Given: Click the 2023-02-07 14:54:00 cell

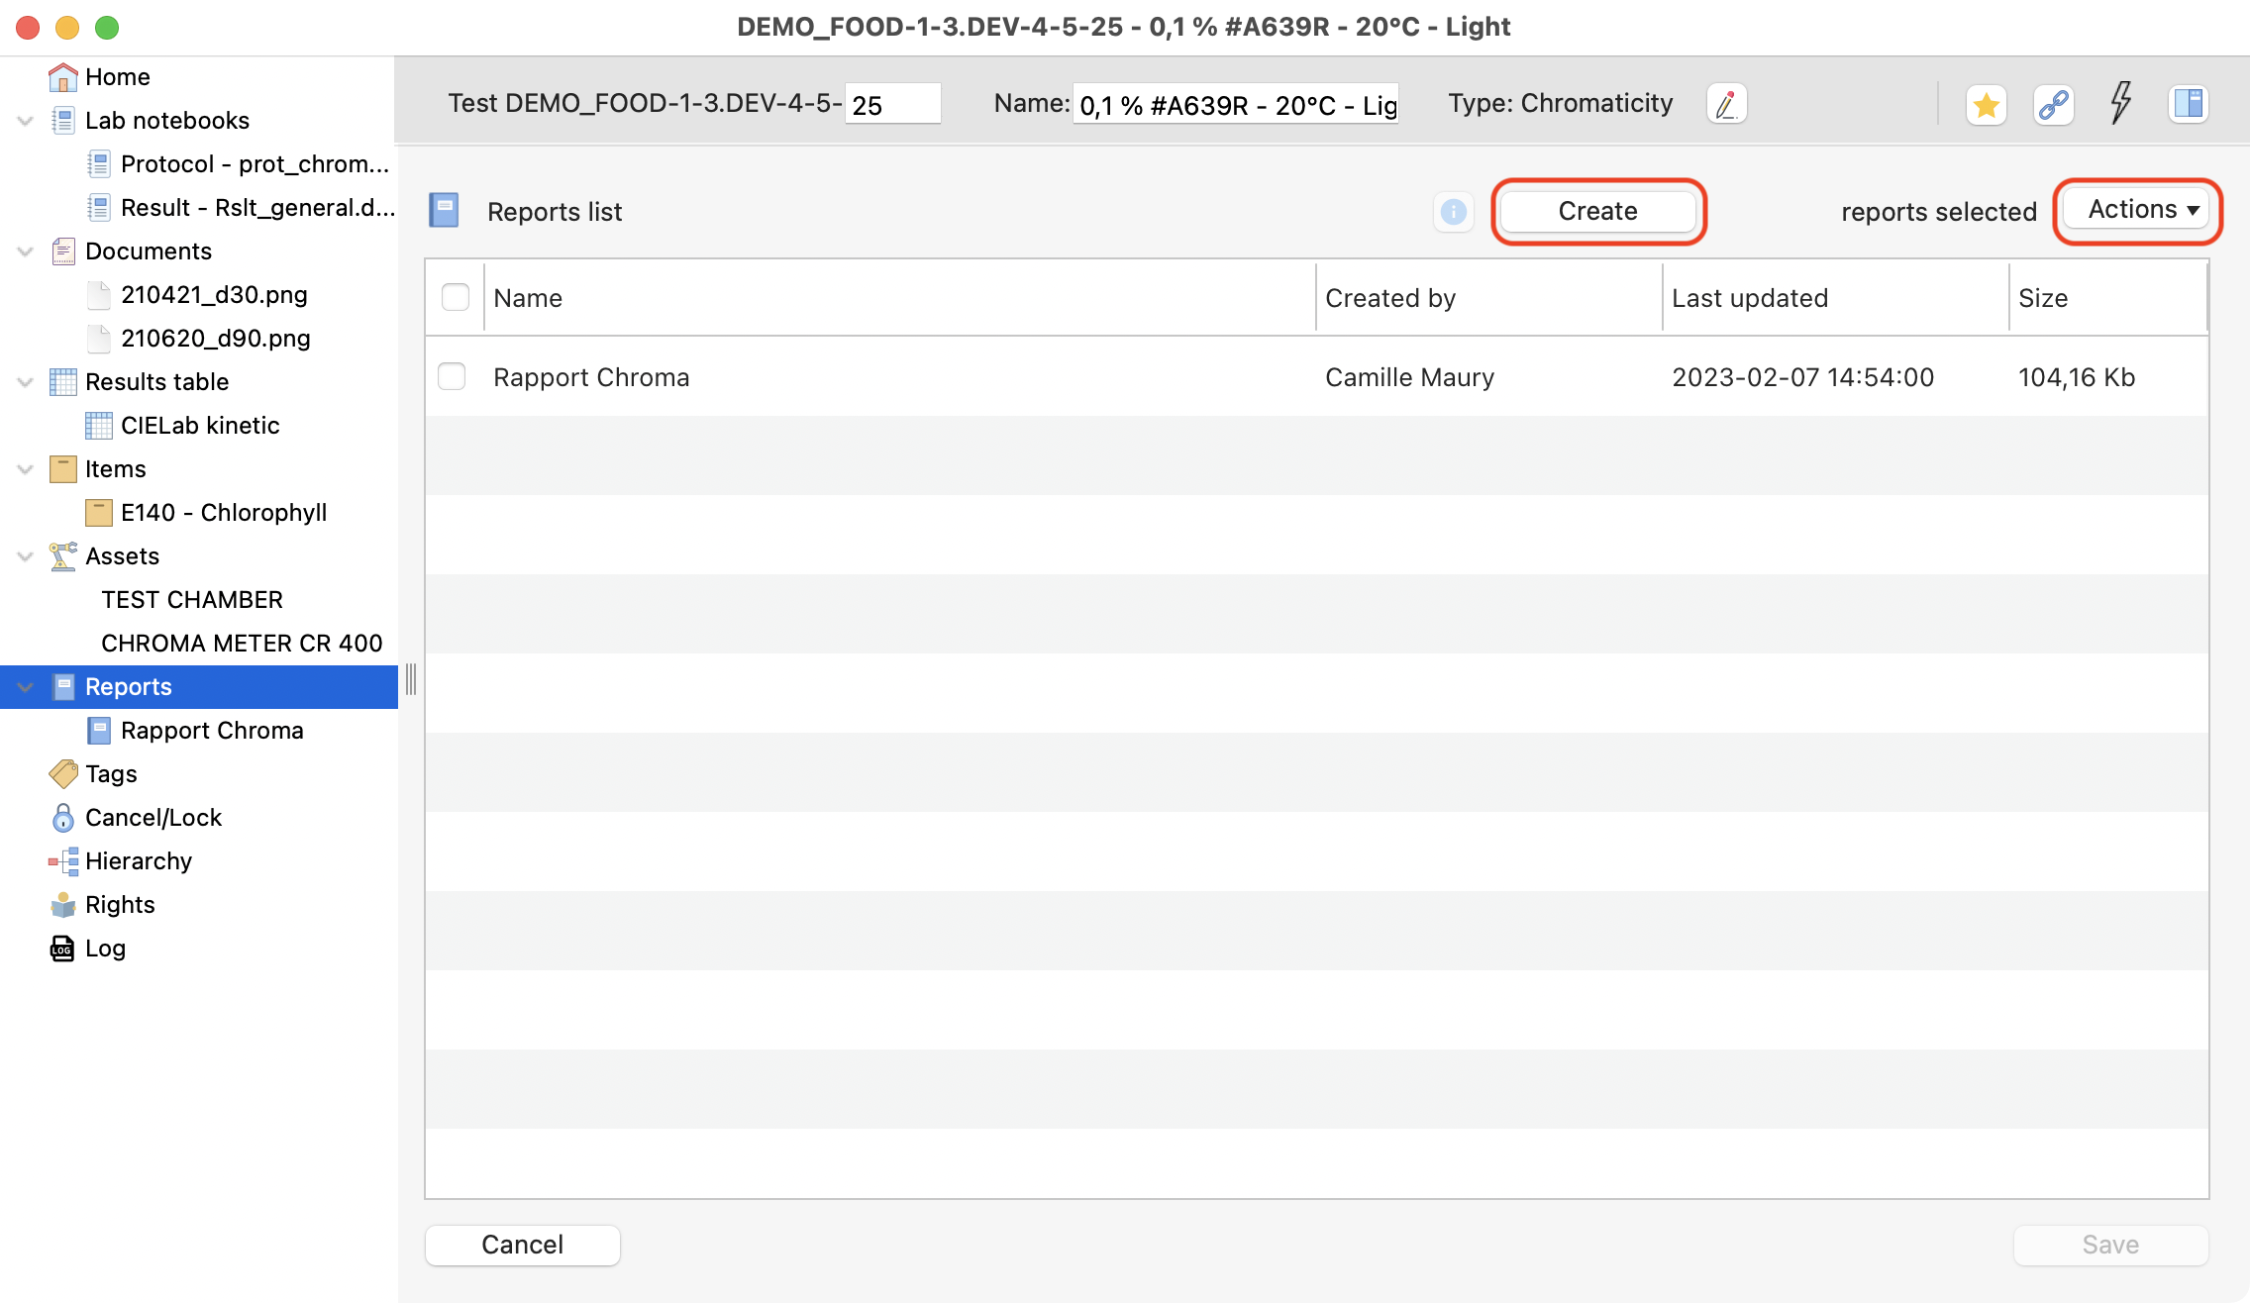Looking at the screenshot, I should [1802, 377].
